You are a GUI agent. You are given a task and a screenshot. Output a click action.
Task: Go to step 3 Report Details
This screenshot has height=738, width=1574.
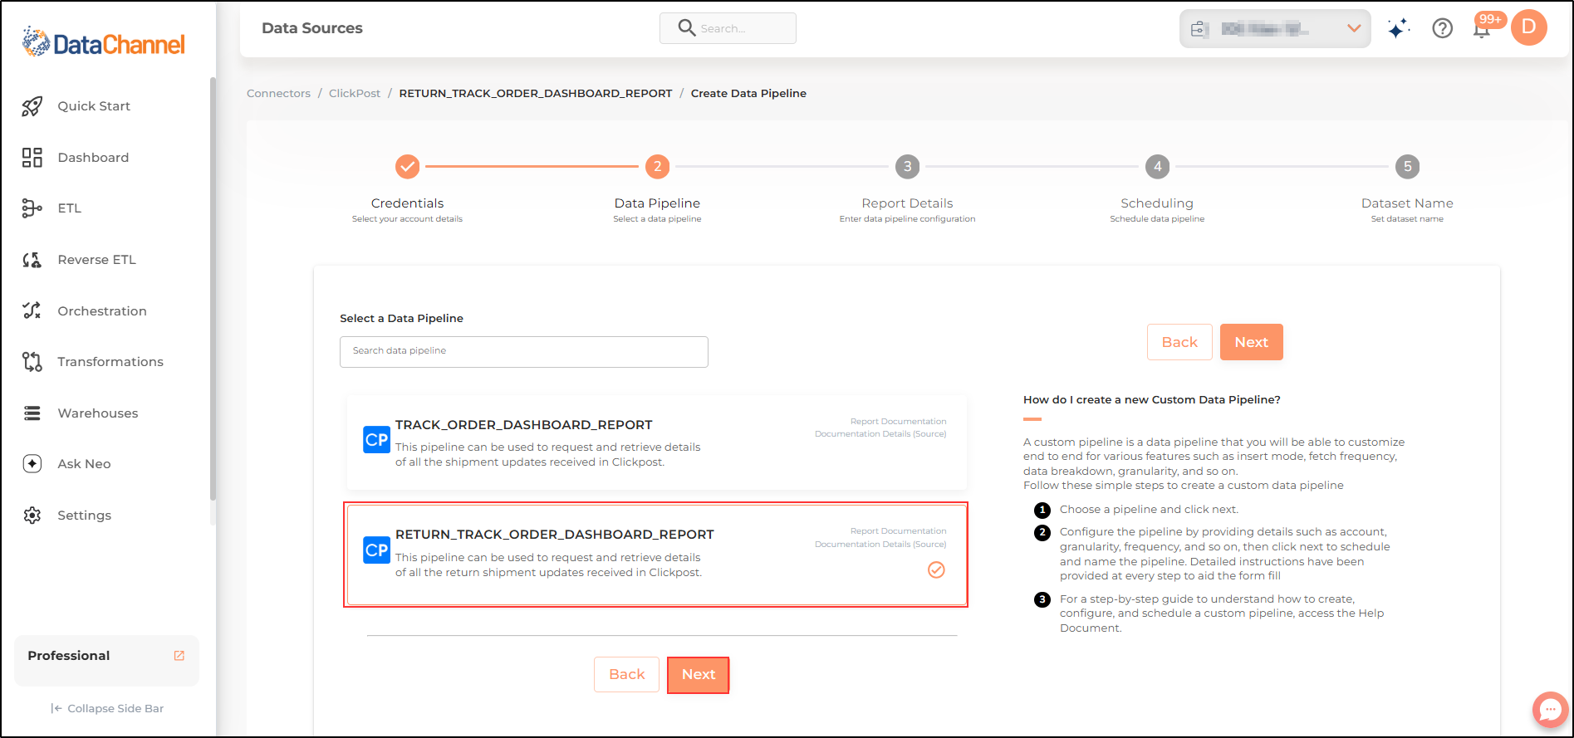pos(907,167)
